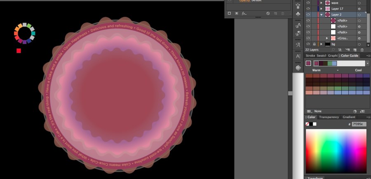Click Duplicate Selected Item in Appearance panel
371x179 pixels.
(x=276, y=14)
